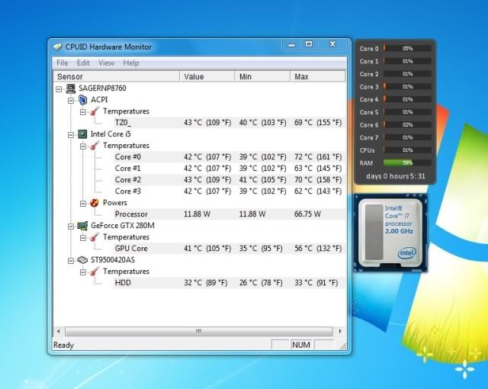Image resolution: width=488 pixels, height=389 pixels.
Task: Click the Sensor column header
Action: [117, 76]
